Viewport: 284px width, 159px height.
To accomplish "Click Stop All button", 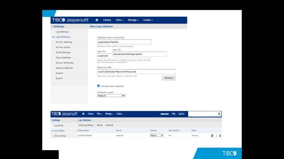I will (99, 125).
